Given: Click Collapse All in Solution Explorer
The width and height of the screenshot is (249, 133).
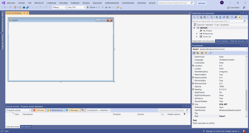Looking at the screenshot, I should (224, 17).
